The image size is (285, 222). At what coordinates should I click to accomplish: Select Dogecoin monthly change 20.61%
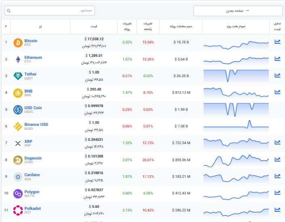148,160
